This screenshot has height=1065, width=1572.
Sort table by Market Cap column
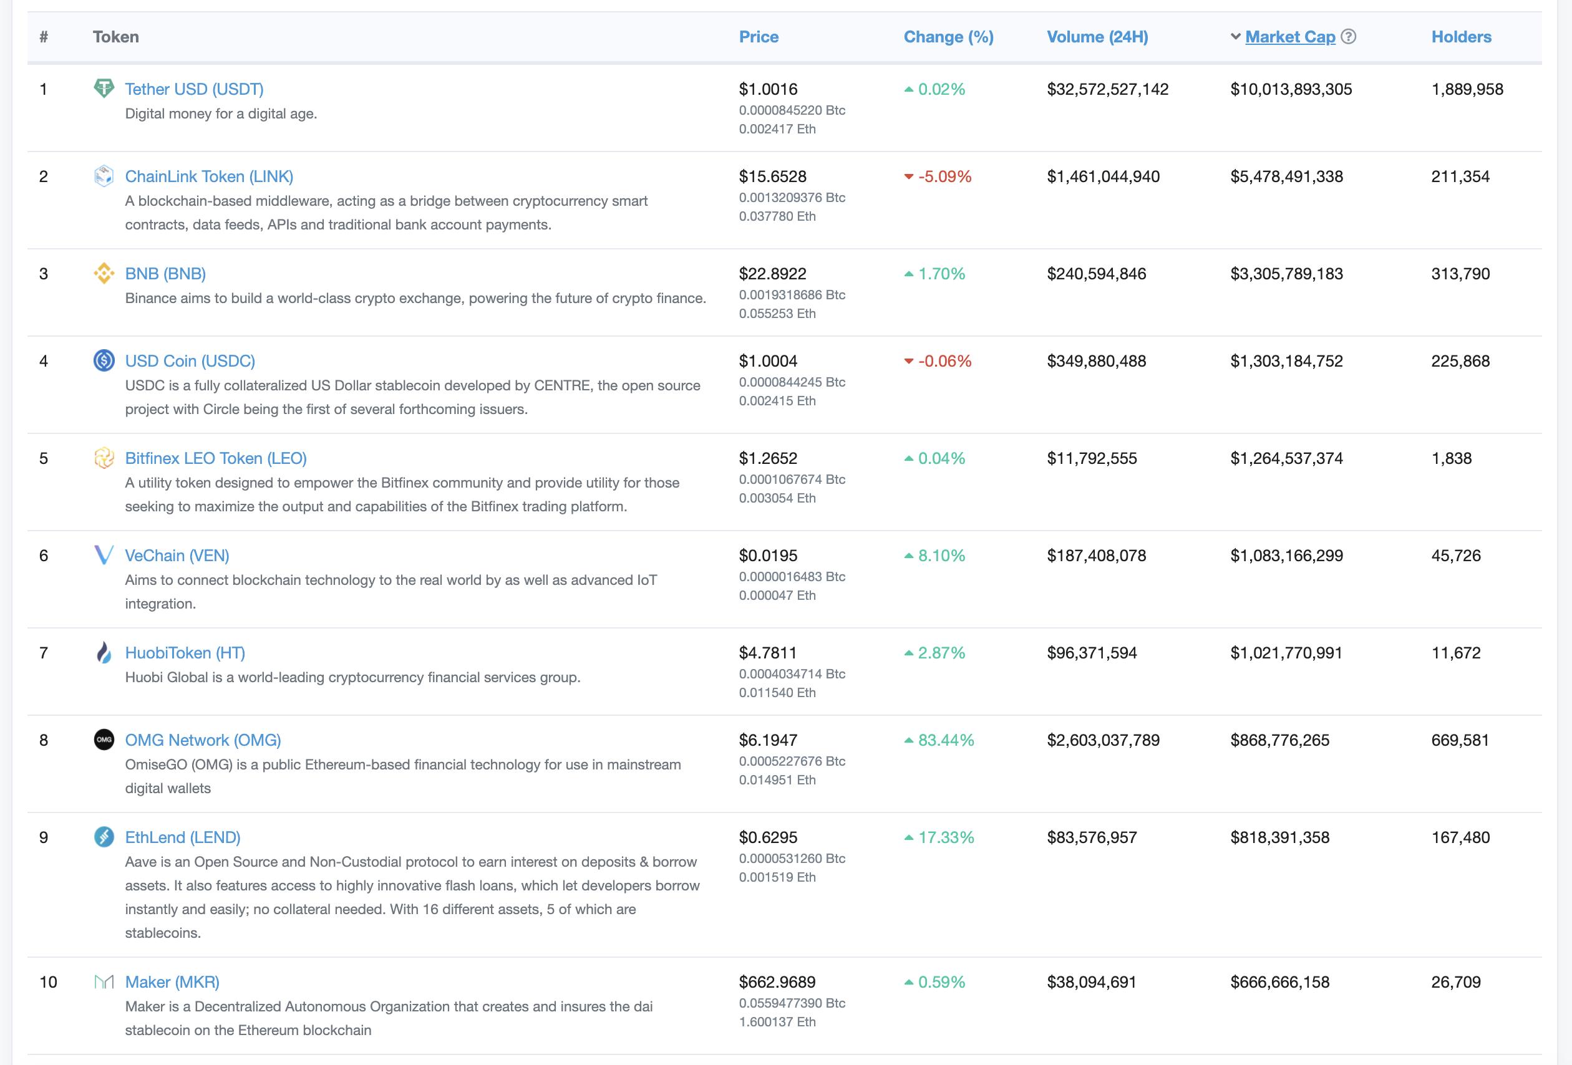click(1290, 37)
